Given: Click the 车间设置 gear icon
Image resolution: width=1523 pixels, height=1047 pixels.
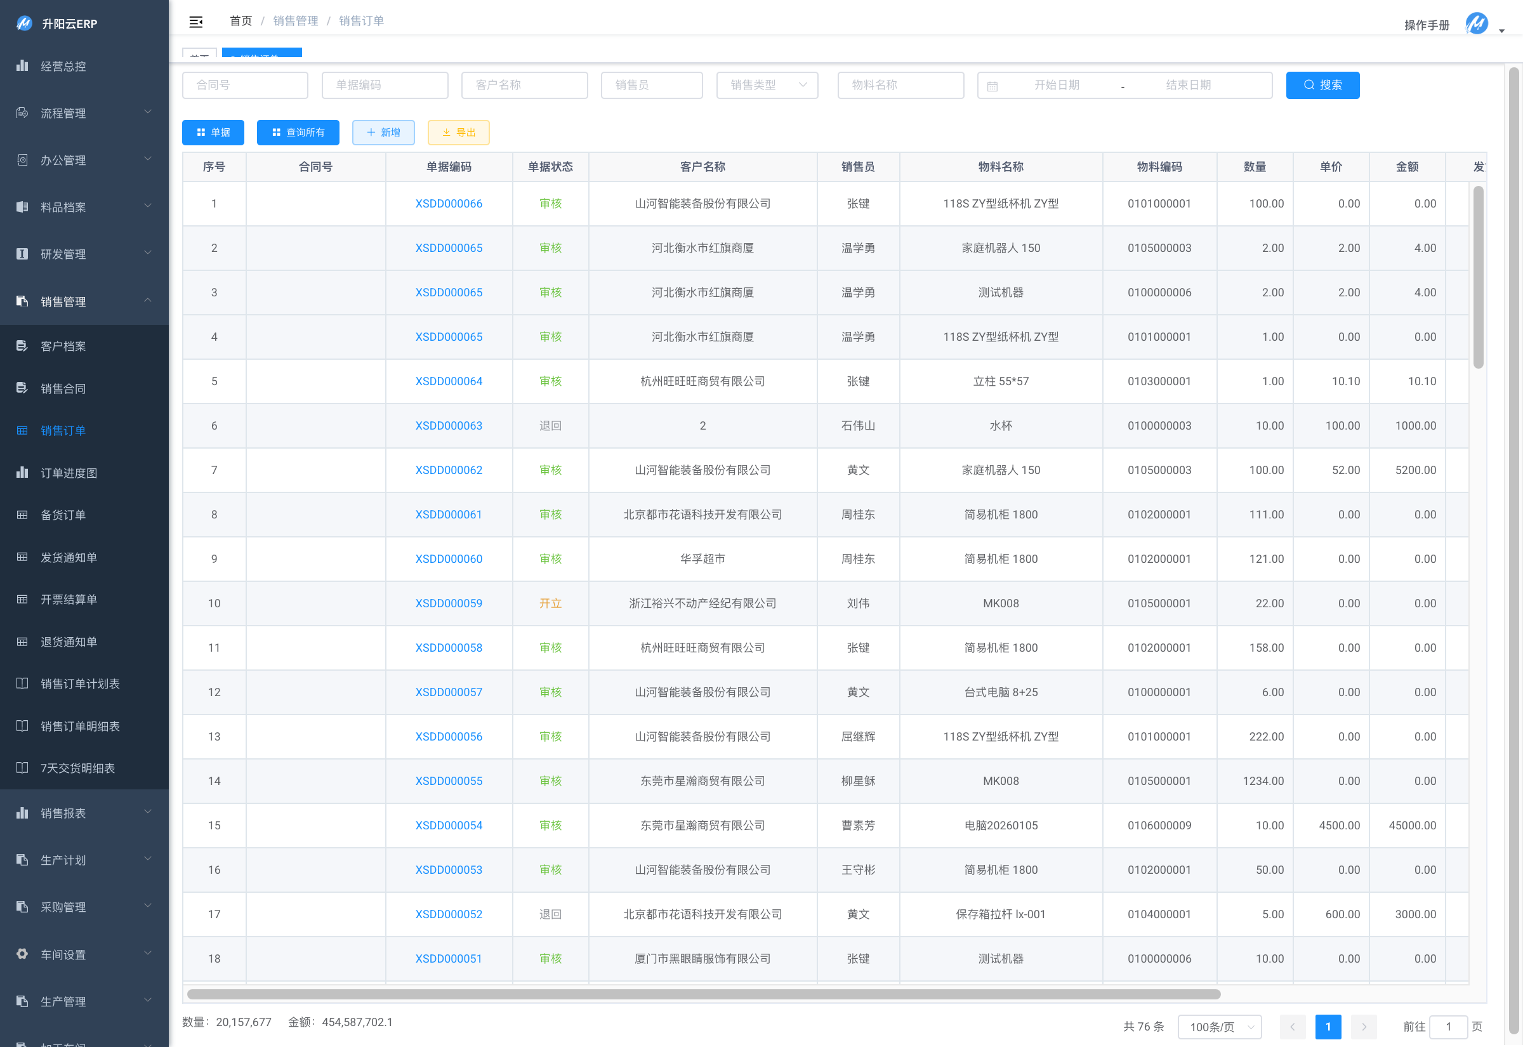Looking at the screenshot, I should (x=22, y=954).
